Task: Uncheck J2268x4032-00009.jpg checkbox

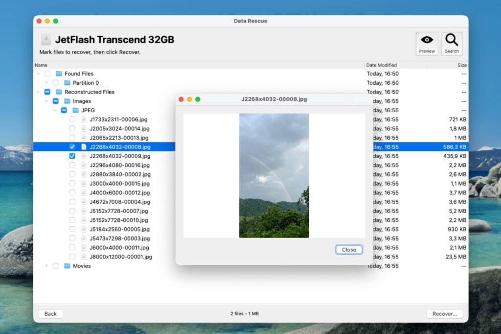Action: click(72, 156)
